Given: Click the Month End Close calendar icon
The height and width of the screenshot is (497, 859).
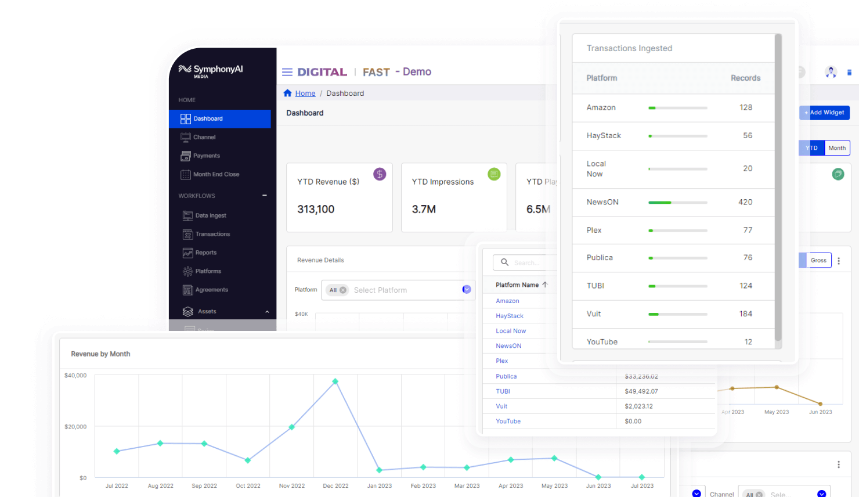Looking at the screenshot, I should click(x=186, y=174).
